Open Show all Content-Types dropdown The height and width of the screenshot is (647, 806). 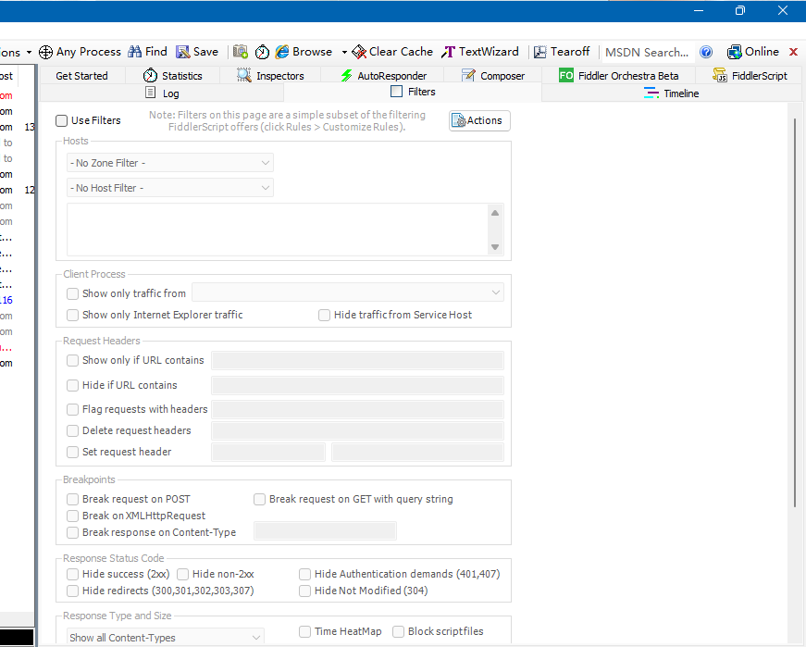point(166,638)
